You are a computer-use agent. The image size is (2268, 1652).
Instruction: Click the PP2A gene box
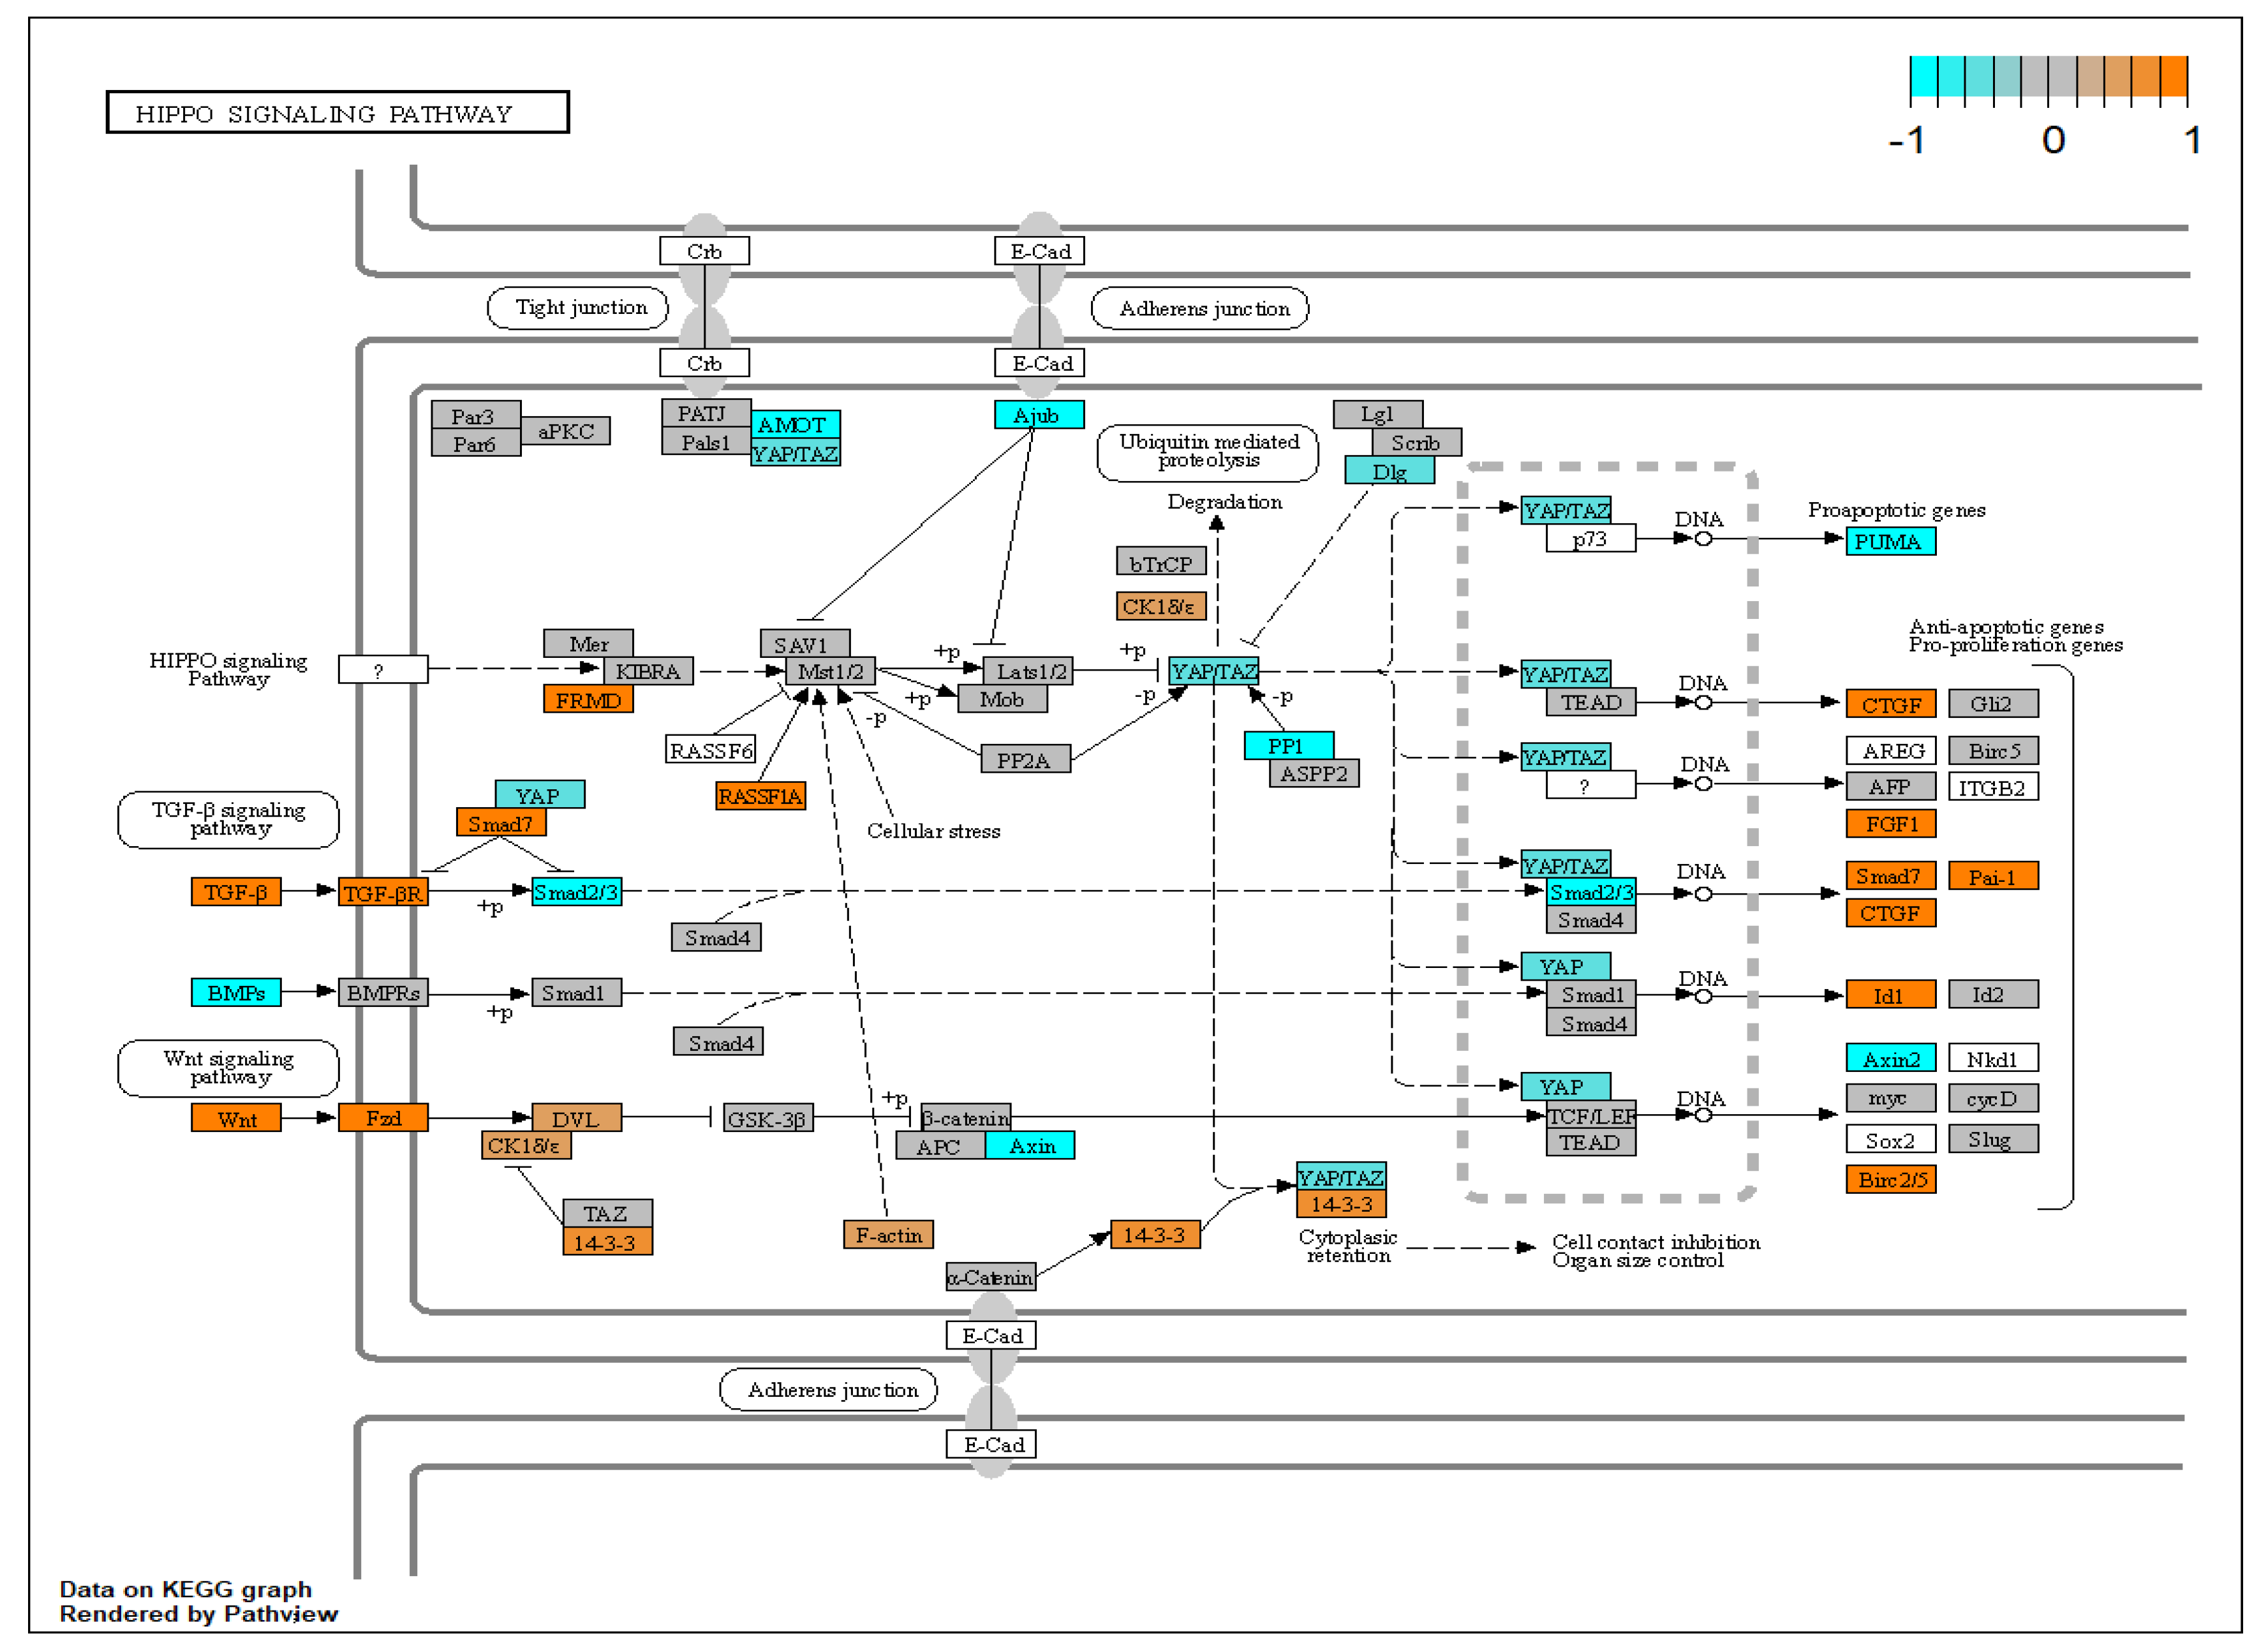(1025, 760)
